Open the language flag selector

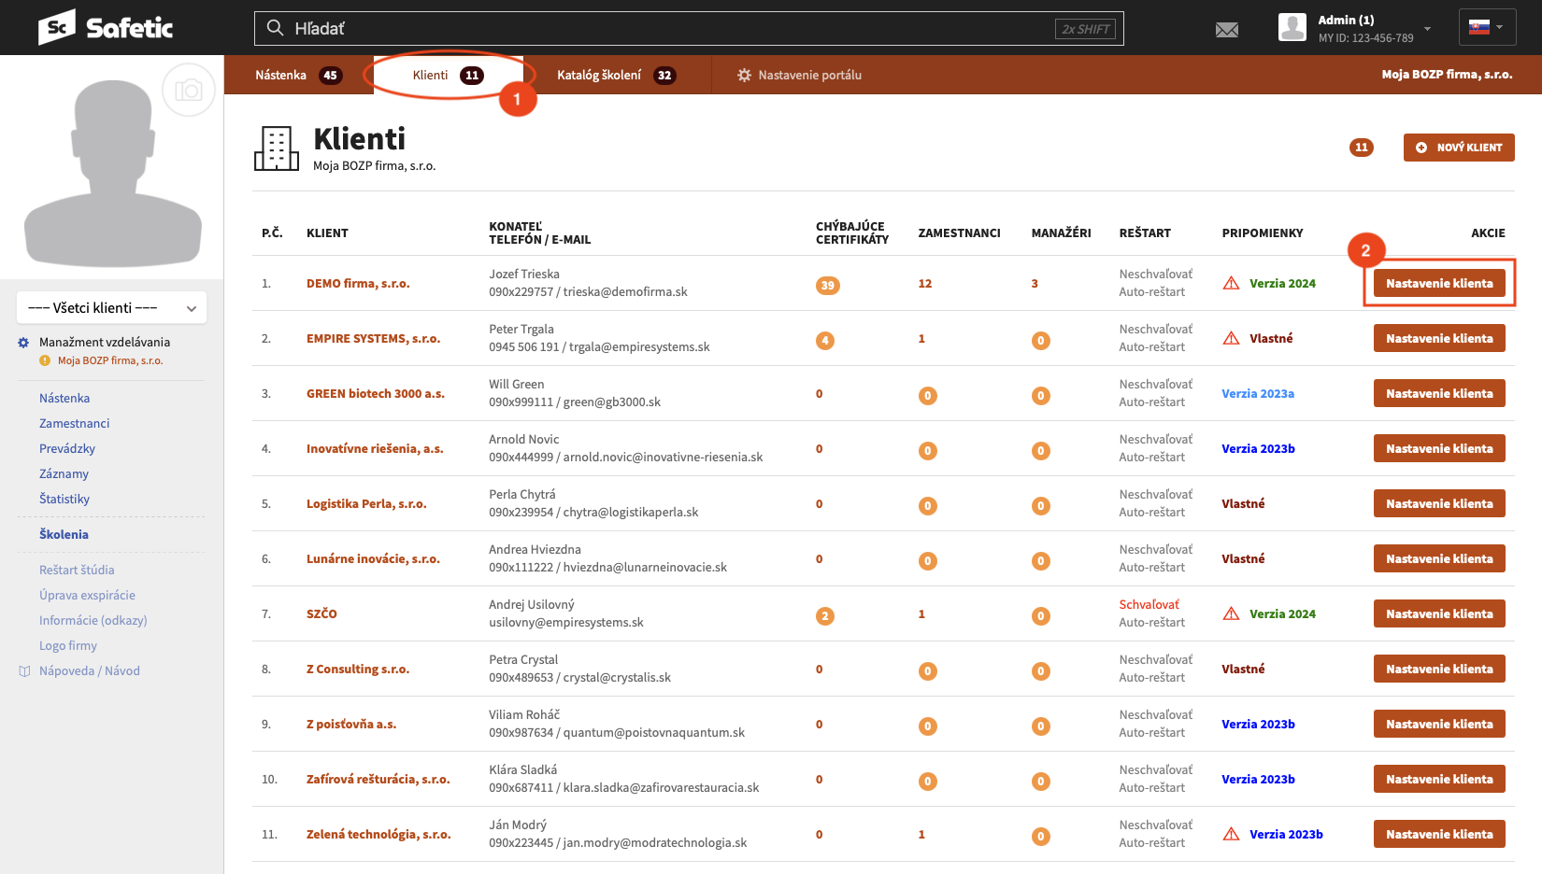pyautogui.click(x=1487, y=27)
